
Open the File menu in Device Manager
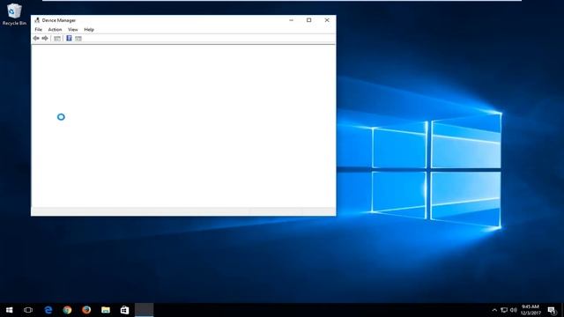pyautogui.click(x=38, y=29)
